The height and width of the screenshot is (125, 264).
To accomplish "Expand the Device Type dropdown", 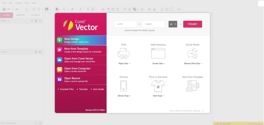I will [125, 96].
